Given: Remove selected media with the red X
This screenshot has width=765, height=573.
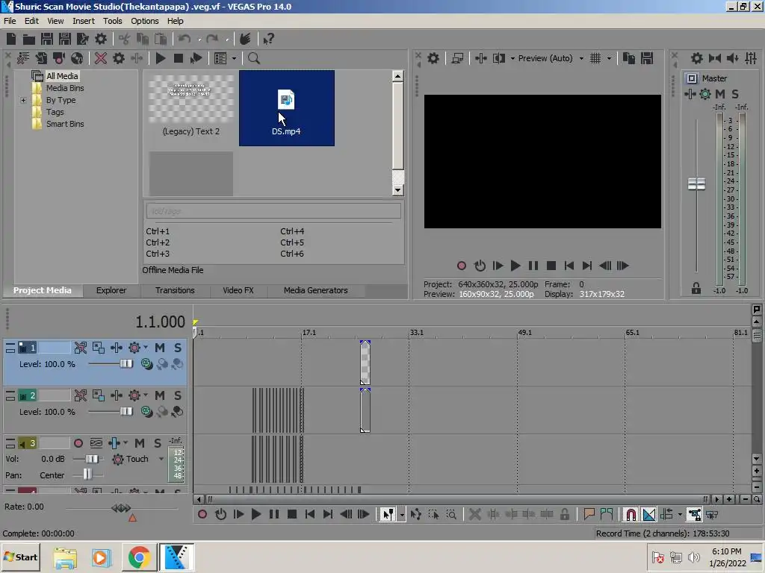Looking at the screenshot, I should [101, 58].
